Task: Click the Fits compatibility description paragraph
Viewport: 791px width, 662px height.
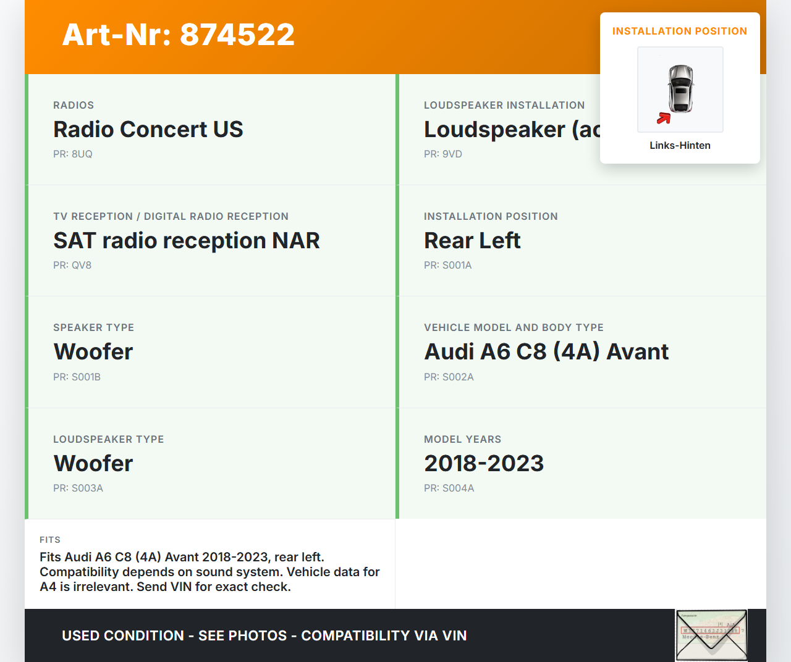Action: 209,572
